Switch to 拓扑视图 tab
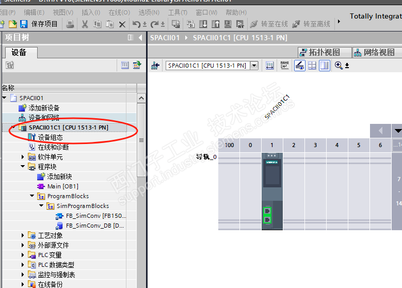The width and height of the screenshot is (402, 288). coord(325,52)
